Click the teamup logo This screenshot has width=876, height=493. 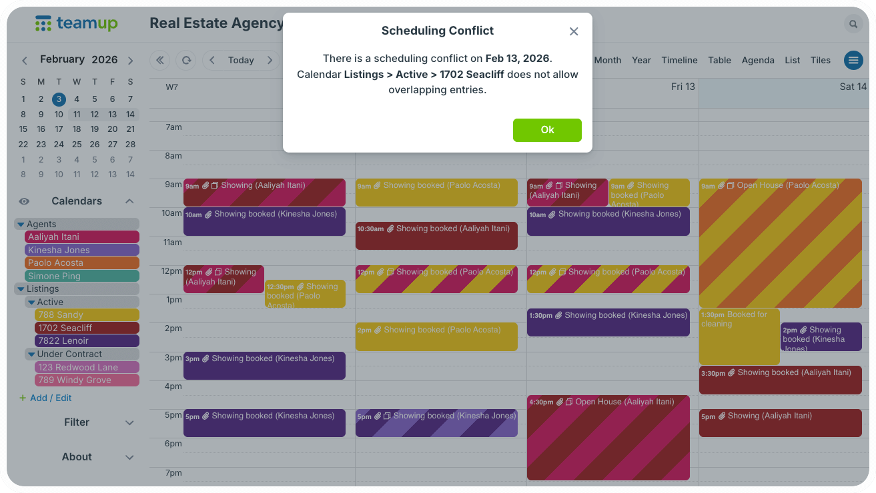tap(76, 24)
